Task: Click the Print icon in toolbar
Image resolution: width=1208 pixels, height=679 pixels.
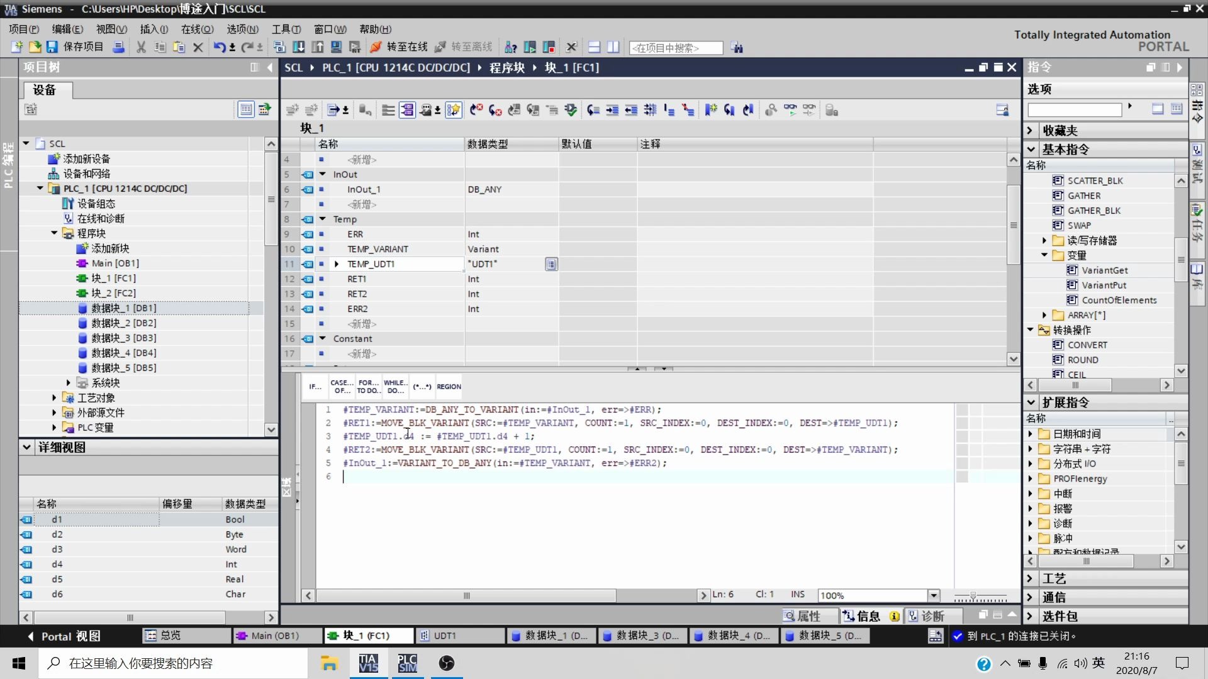Action: (x=118, y=47)
